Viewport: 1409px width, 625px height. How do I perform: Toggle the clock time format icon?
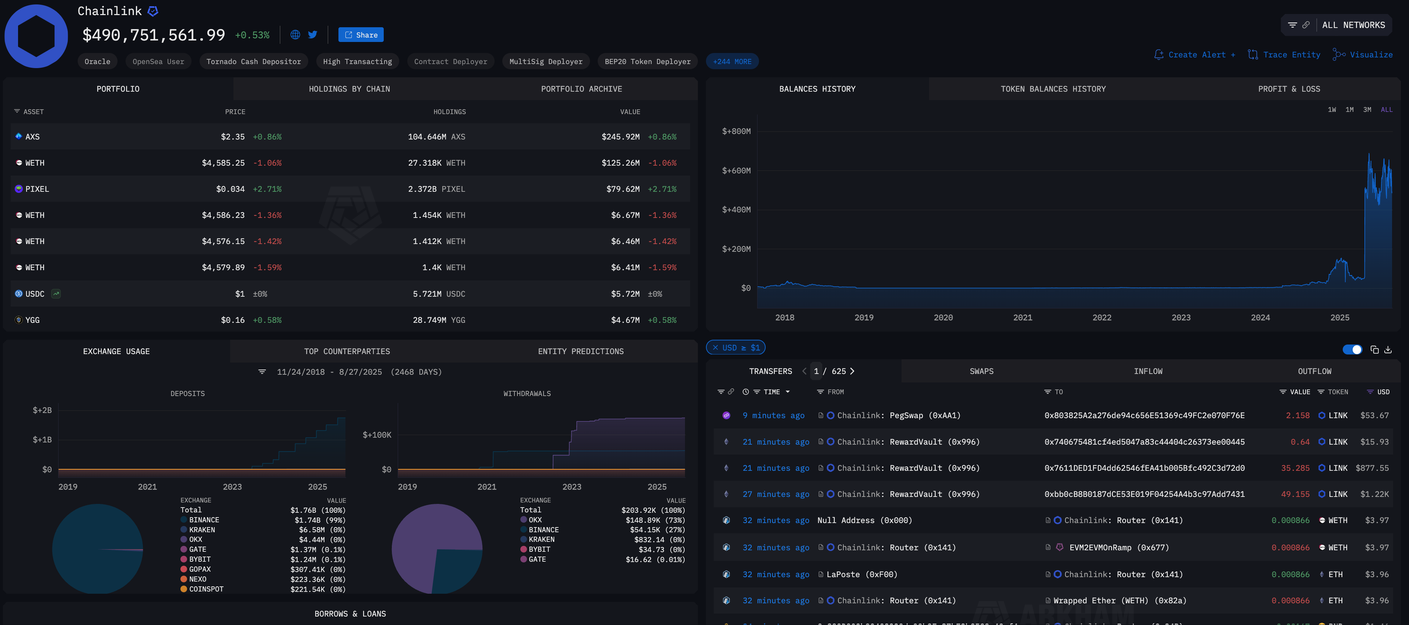click(x=745, y=392)
